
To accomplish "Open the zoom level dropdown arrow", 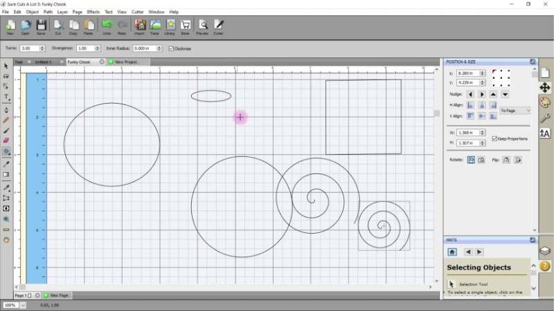I will pyautogui.click(x=23, y=305).
